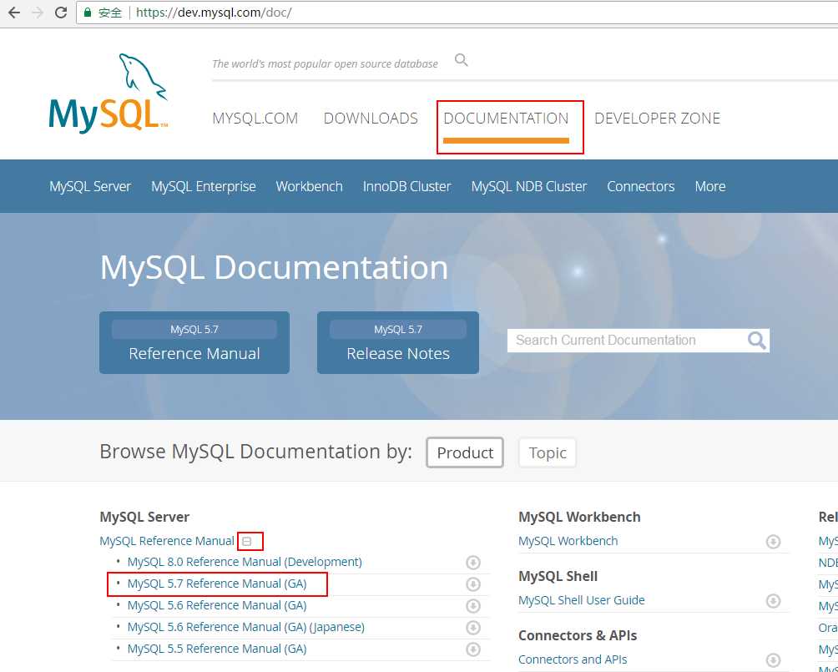Open MySQL 8.0 Reference Manual (Development) link

pos(245,563)
